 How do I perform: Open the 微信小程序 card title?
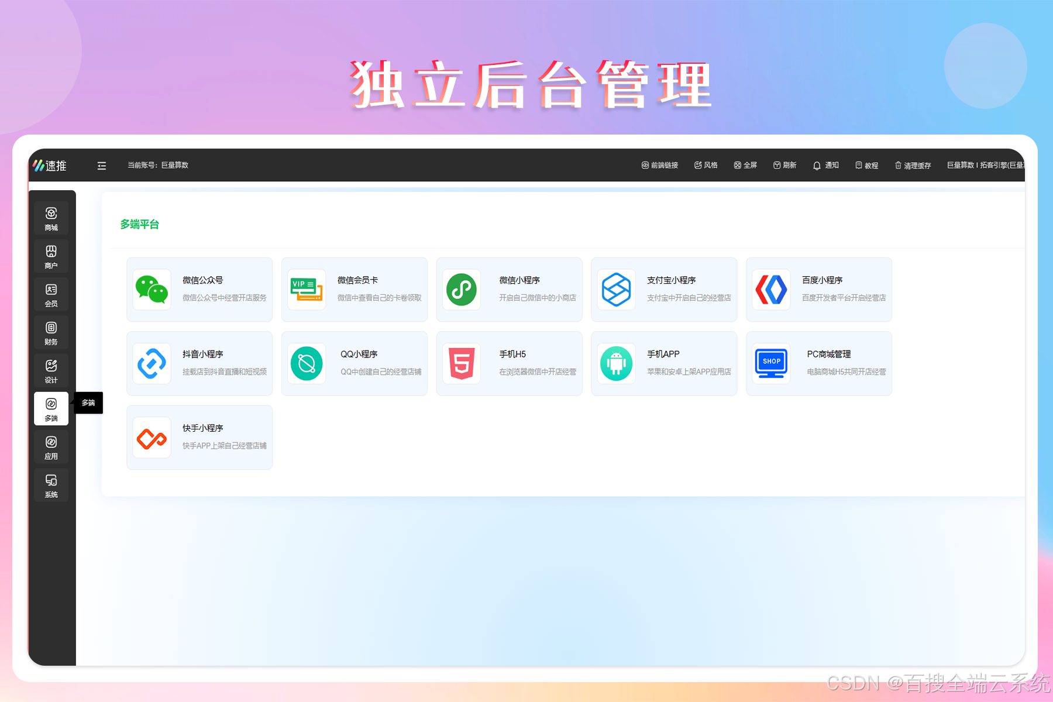point(519,280)
